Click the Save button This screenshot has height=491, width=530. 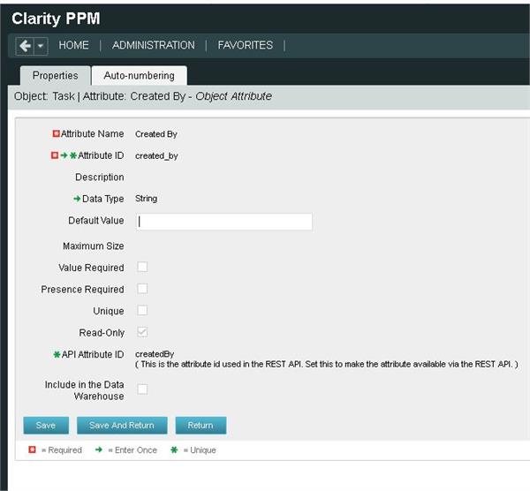pyautogui.click(x=46, y=426)
